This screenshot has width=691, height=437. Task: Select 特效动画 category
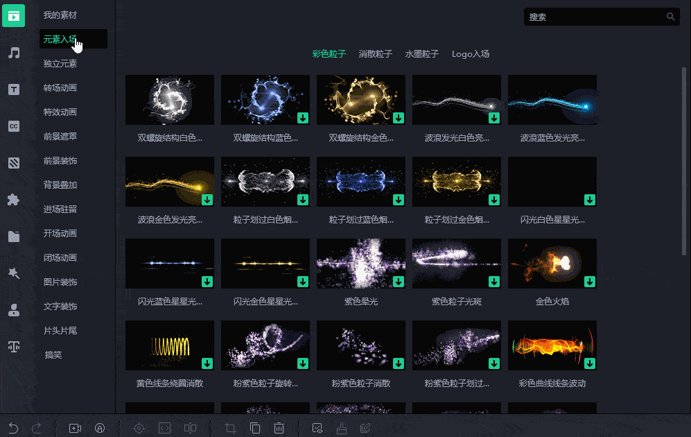60,112
